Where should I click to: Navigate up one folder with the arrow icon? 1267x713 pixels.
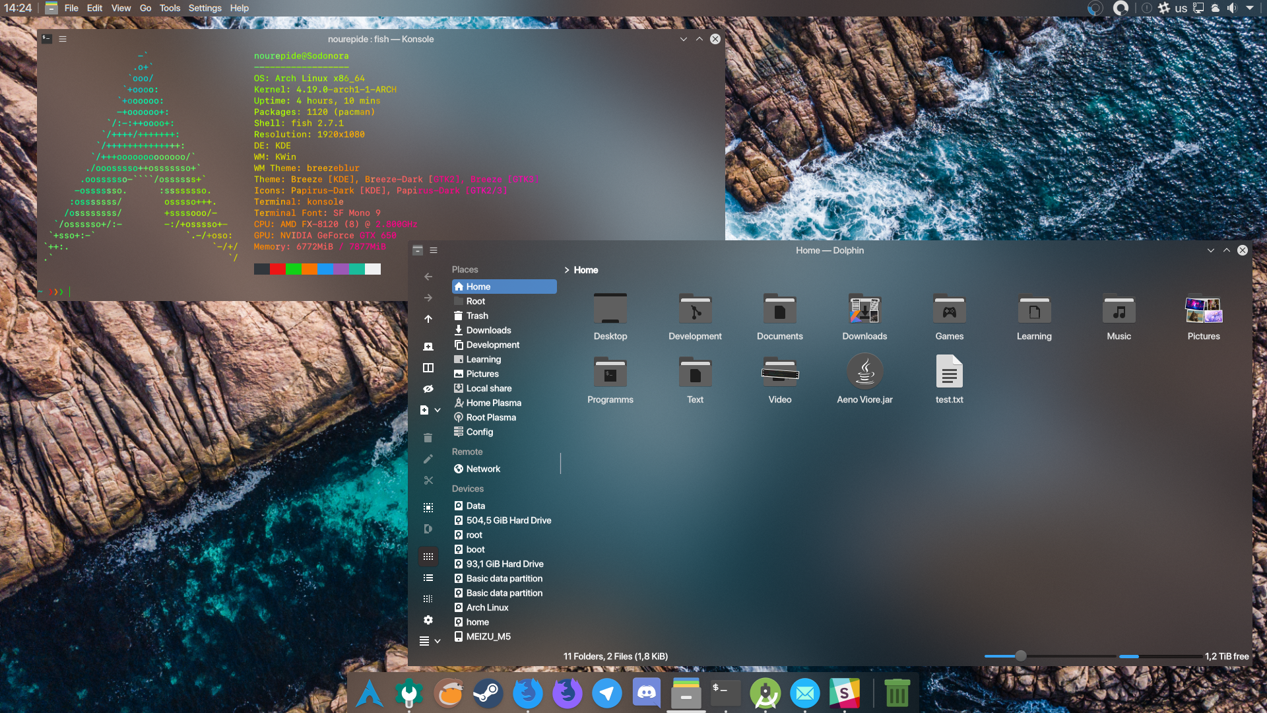click(x=428, y=319)
